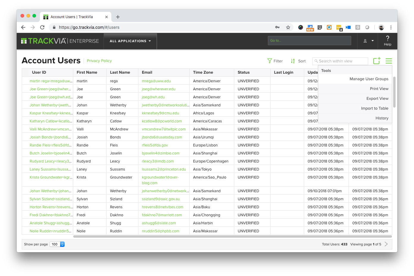Viewport: 414px width, 276px height.
Task: Open the Show per page dropdown
Action: pyautogui.click(x=57, y=244)
